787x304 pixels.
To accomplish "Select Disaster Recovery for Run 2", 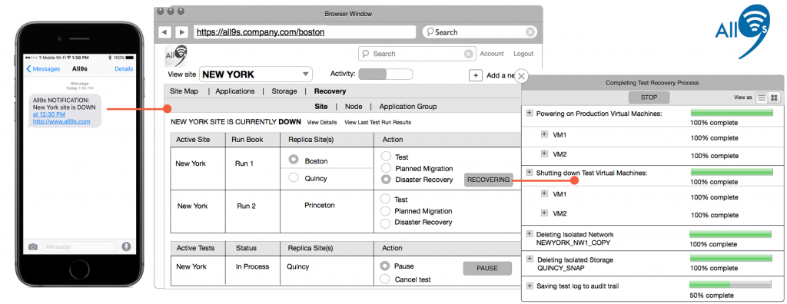I will pos(386,223).
